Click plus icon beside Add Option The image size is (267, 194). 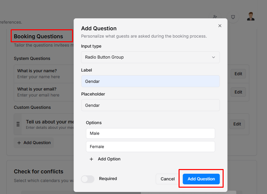click(x=91, y=159)
